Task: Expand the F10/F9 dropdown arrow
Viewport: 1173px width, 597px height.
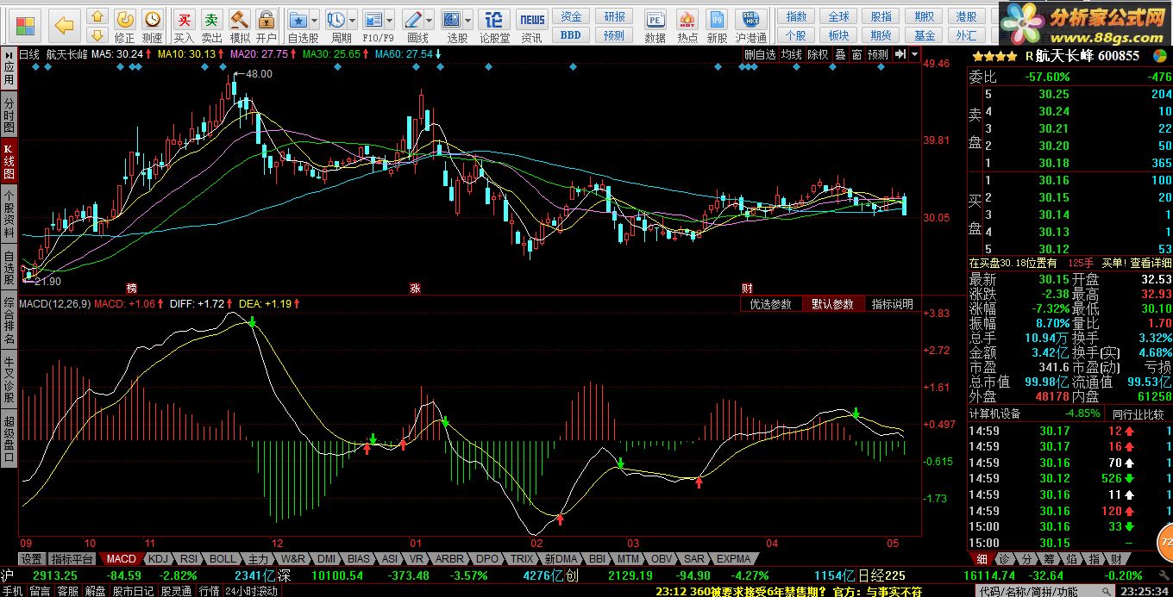Action: point(390,20)
